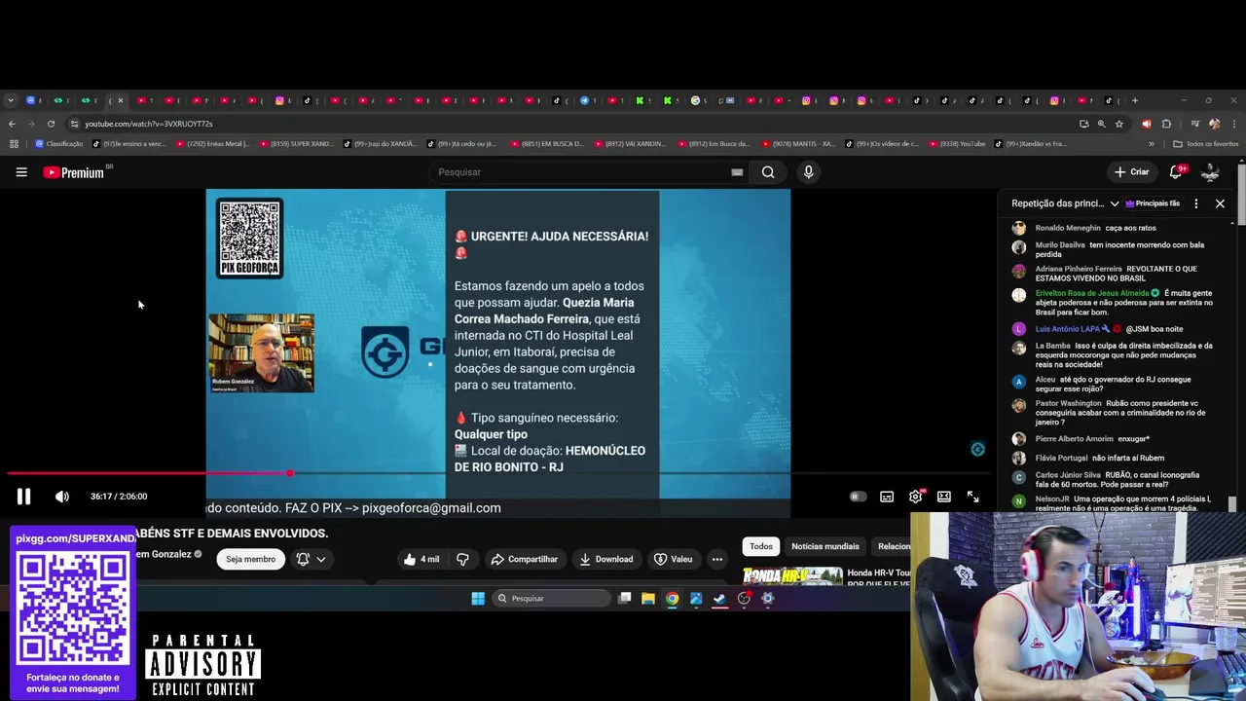
Task: Click the Rubem Gonzalez channel name
Action: tap(164, 554)
